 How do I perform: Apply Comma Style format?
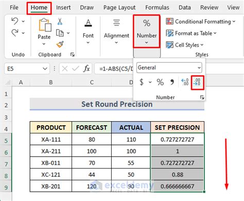point(172,82)
